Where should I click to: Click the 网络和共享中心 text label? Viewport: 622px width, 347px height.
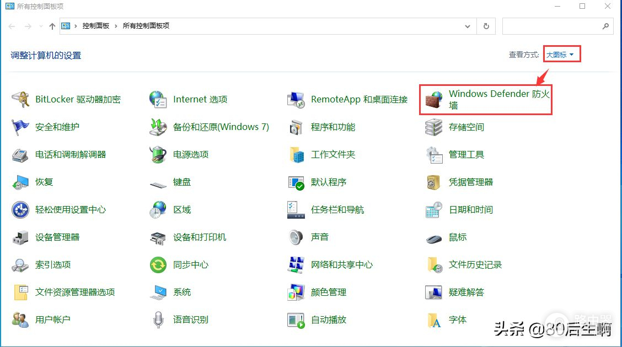pos(341,264)
